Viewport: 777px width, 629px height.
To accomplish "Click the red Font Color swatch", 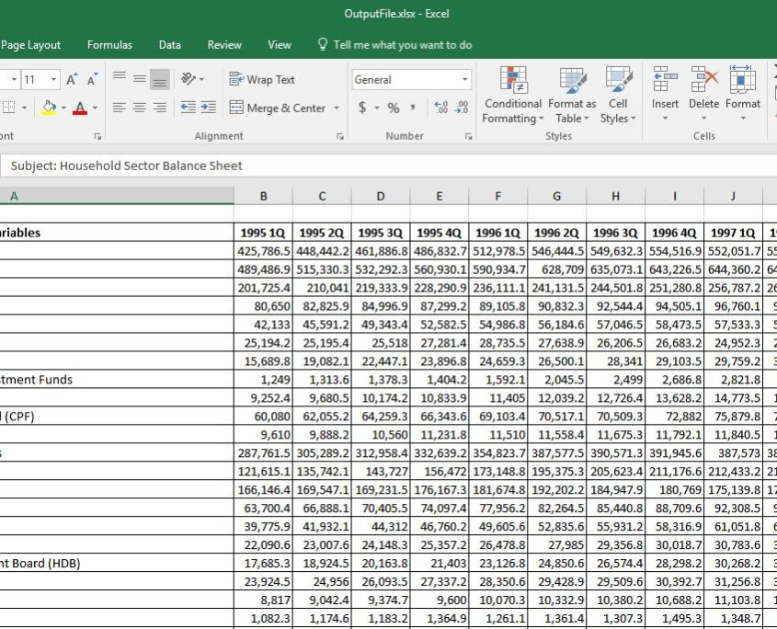I will pyautogui.click(x=79, y=109).
